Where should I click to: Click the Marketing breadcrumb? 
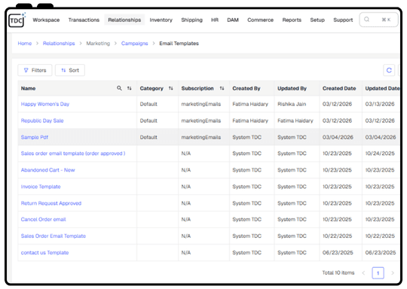point(98,44)
